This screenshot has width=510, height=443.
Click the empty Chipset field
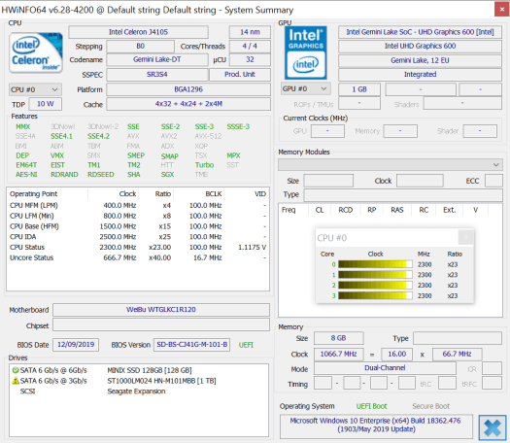point(161,324)
